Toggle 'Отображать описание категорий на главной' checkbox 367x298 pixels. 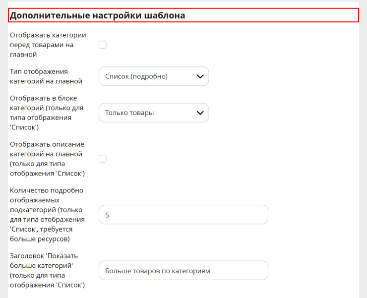[103, 159]
